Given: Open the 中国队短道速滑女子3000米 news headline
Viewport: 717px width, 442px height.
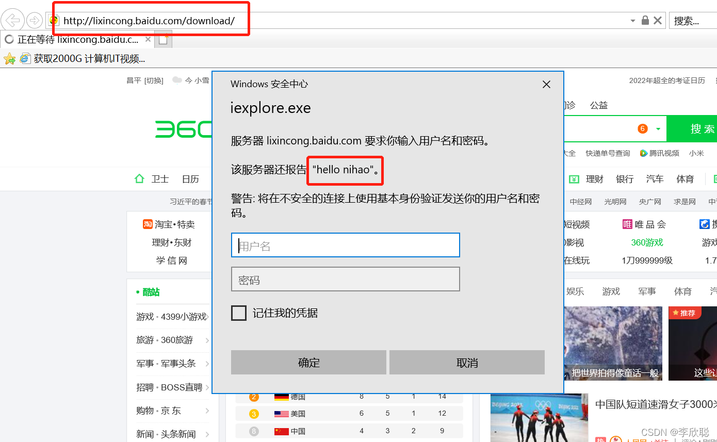Looking at the screenshot, I should pyautogui.click(x=656, y=404).
